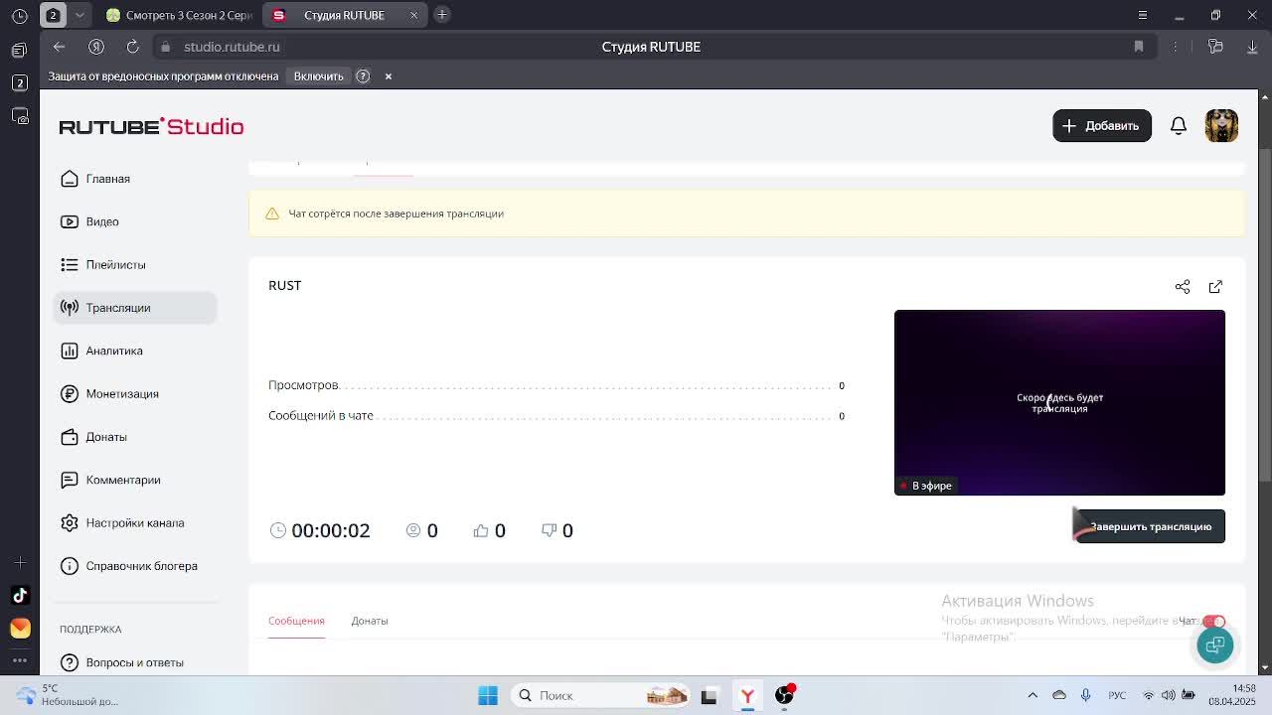
Task: Open Yandex Browser taskbar icon
Action: (747, 696)
